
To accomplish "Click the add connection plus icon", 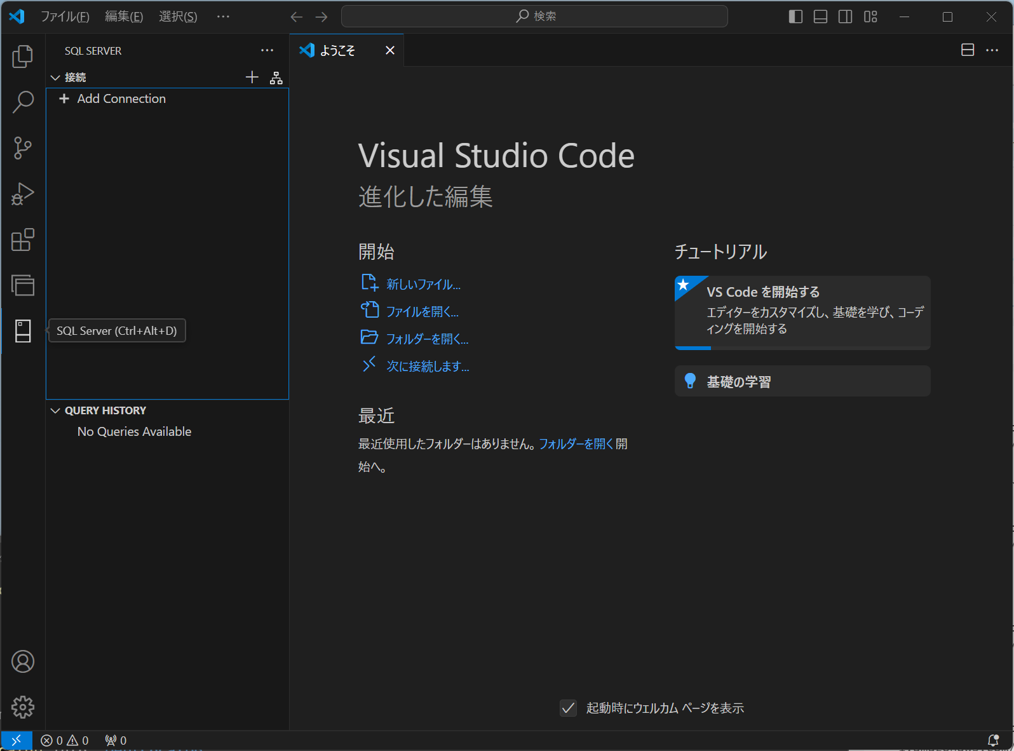I will tap(252, 78).
